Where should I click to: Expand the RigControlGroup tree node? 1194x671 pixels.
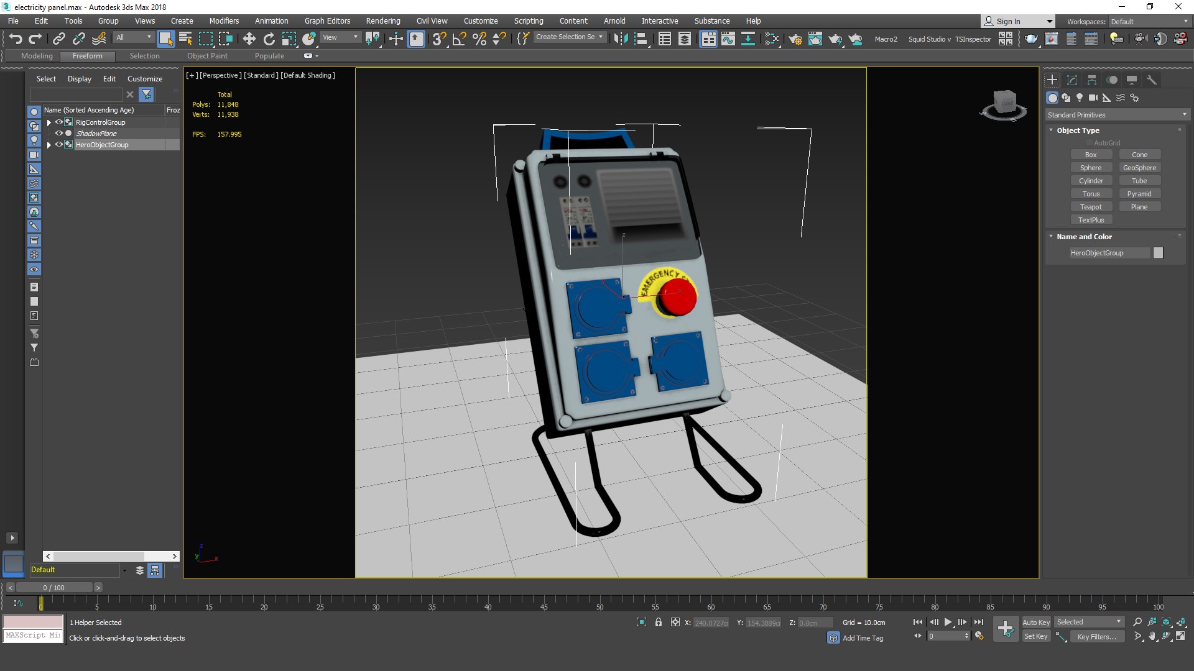49,122
